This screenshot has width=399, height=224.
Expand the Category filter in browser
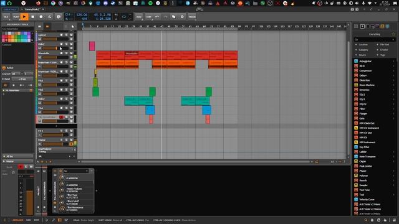pyautogui.click(x=363, y=50)
